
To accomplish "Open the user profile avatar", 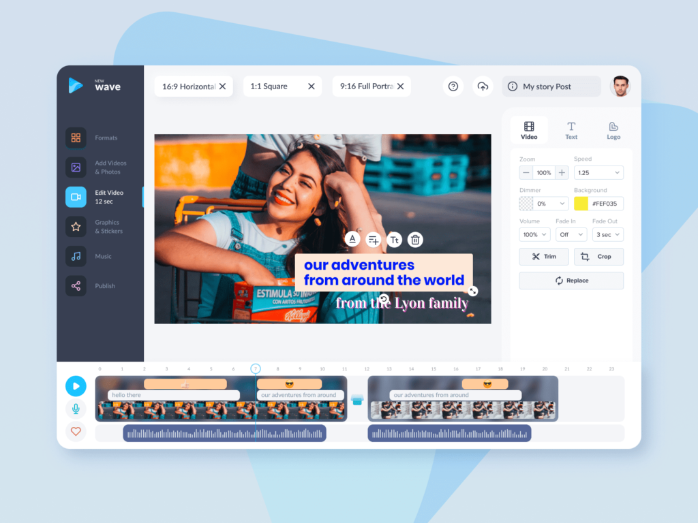I will click(620, 86).
